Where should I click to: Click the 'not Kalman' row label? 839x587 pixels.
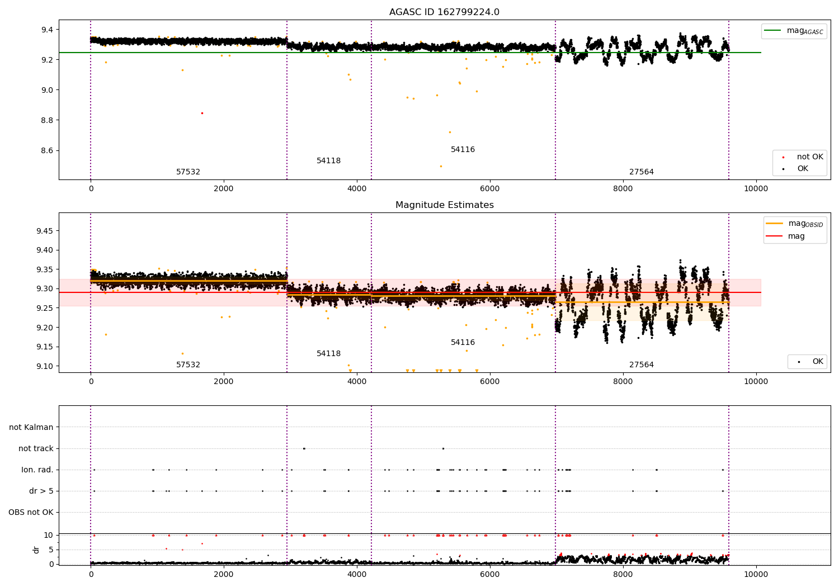[x=31, y=427]
